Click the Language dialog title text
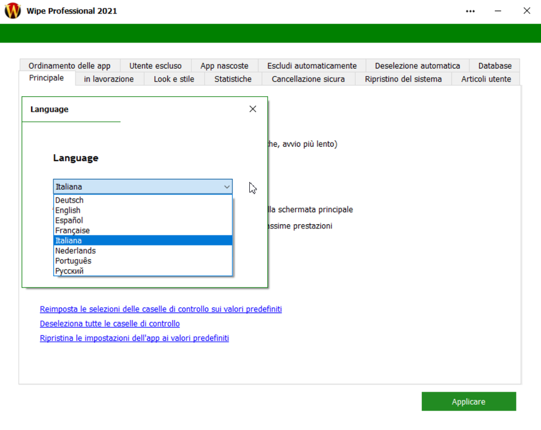This screenshot has width=541, height=430. (x=49, y=110)
